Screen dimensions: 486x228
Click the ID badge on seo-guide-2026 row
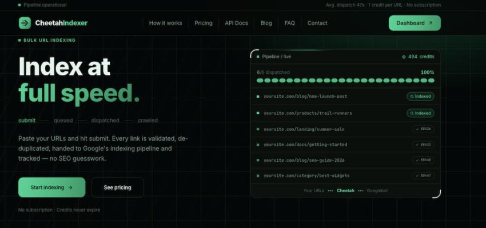(x=423, y=160)
